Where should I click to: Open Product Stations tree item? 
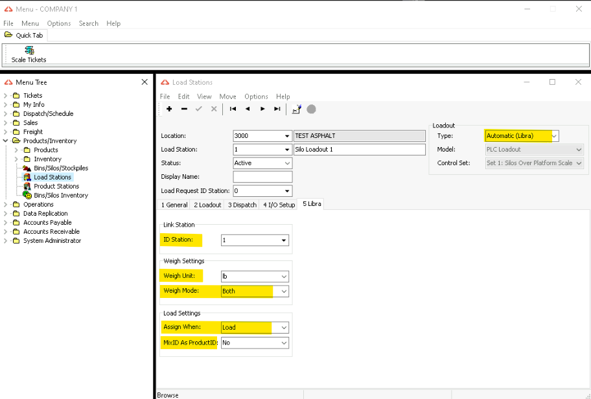click(56, 186)
